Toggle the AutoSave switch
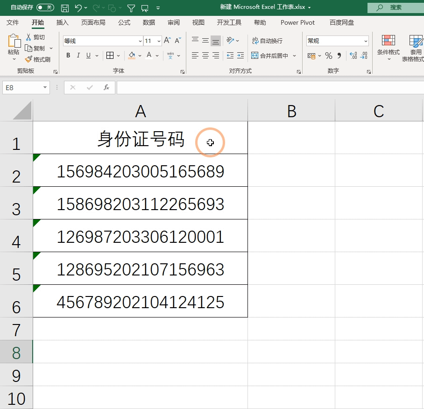This screenshot has height=409, width=424. click(x=45, y=7)
